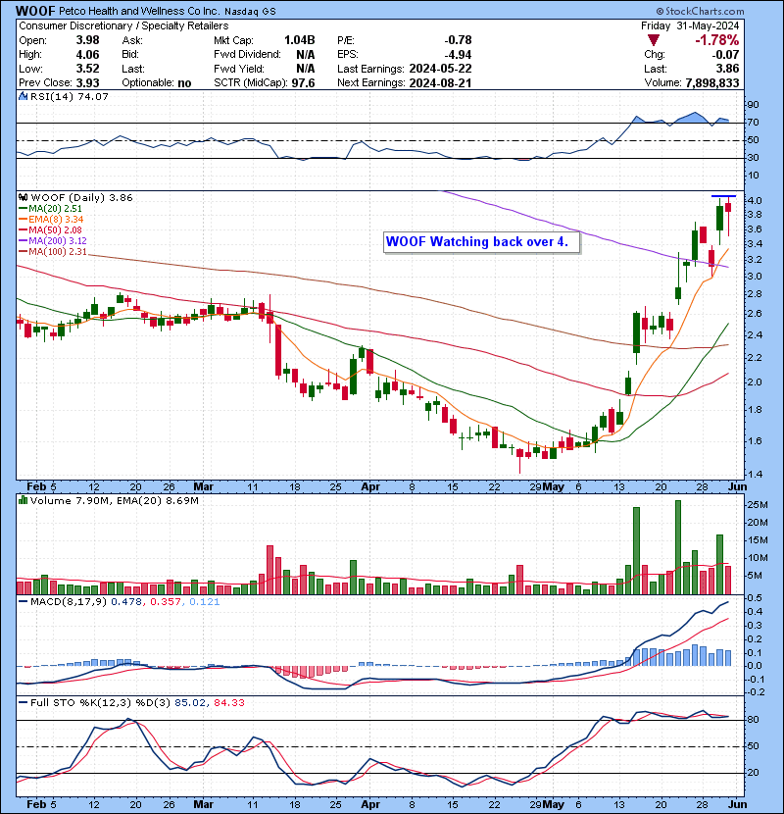Select the EMA(9) 3.34 legend entry

coord(53,220)
